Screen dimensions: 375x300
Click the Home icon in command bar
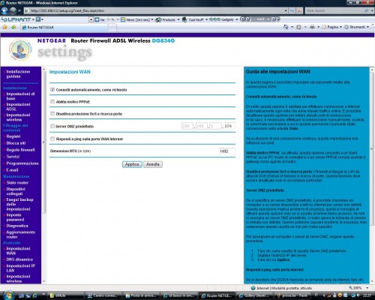click(286, 27)
